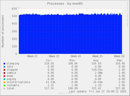Click sleeping current value 516.58
130x96 pixels.
(x=49, y=63)
